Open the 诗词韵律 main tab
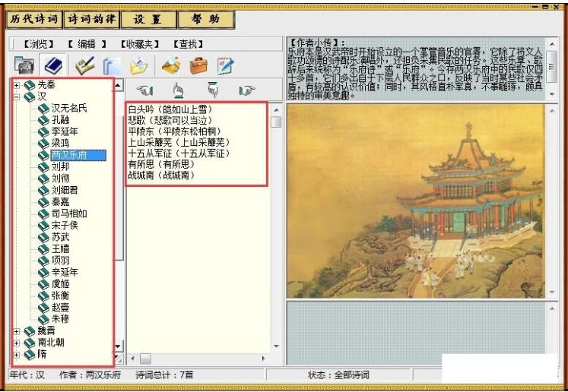 [91, 19]
